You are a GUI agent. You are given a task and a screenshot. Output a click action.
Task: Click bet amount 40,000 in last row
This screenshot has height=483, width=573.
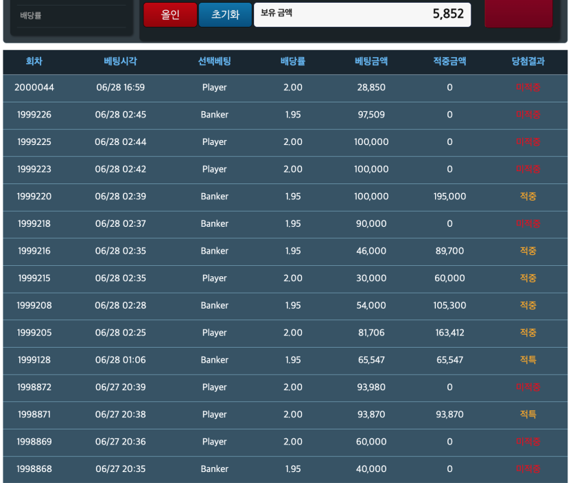coord(371,469)
